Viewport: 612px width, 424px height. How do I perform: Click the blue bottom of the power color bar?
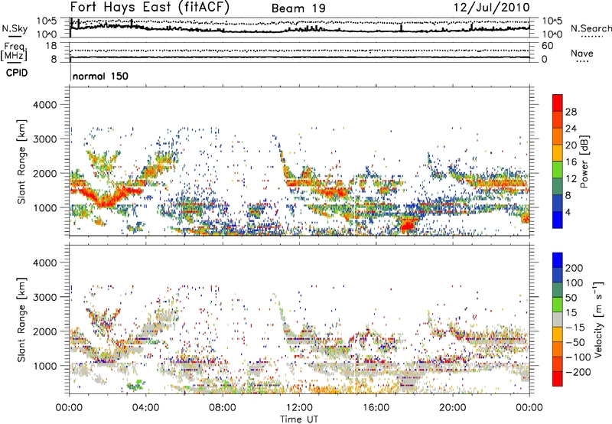point(558,220)
